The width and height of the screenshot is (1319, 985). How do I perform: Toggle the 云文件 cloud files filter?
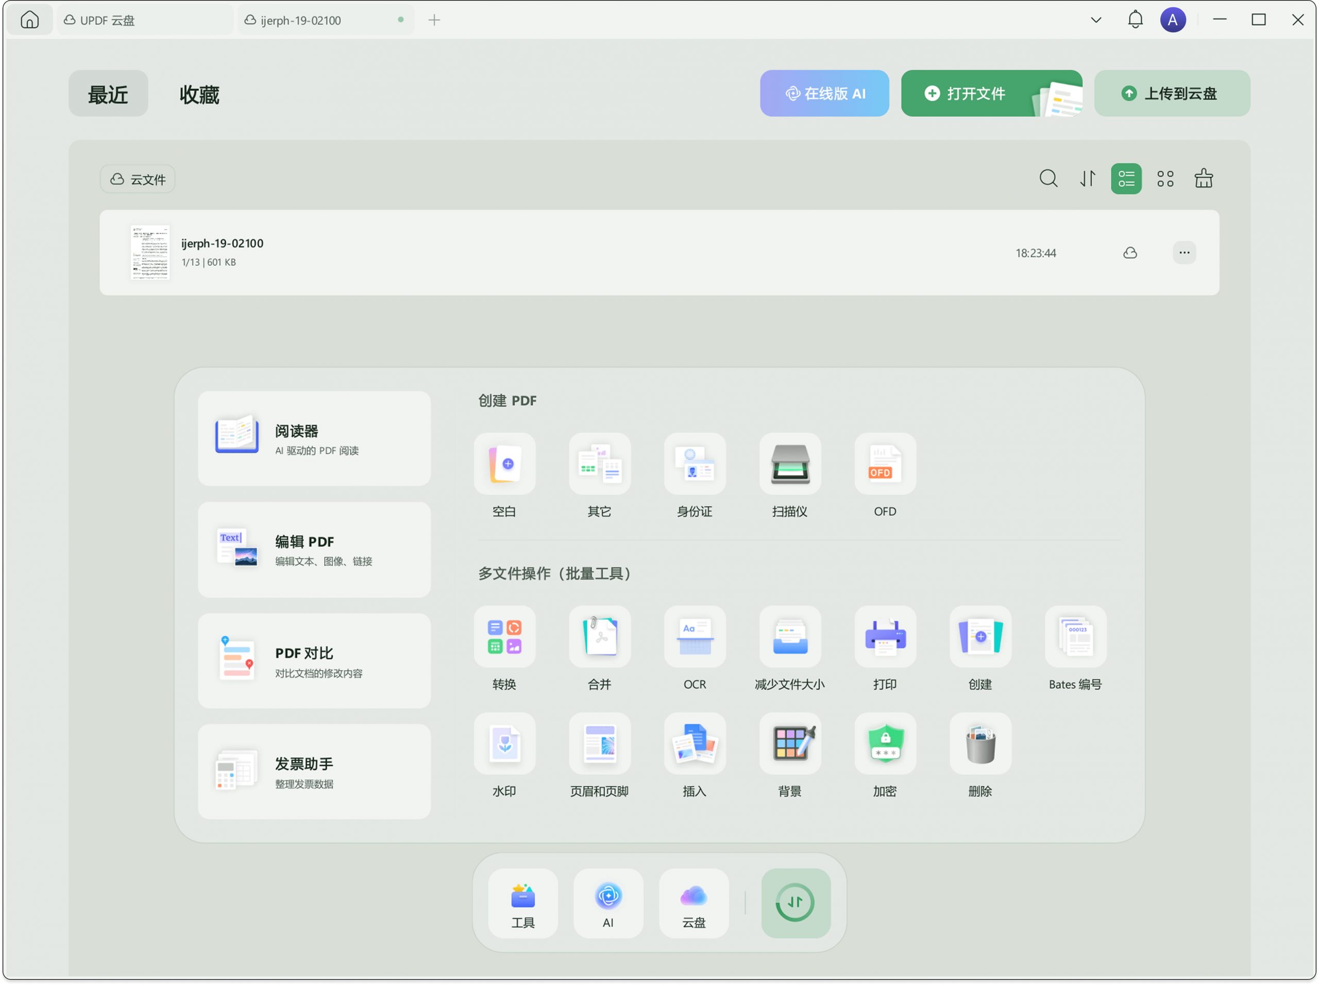pos(138,179)
